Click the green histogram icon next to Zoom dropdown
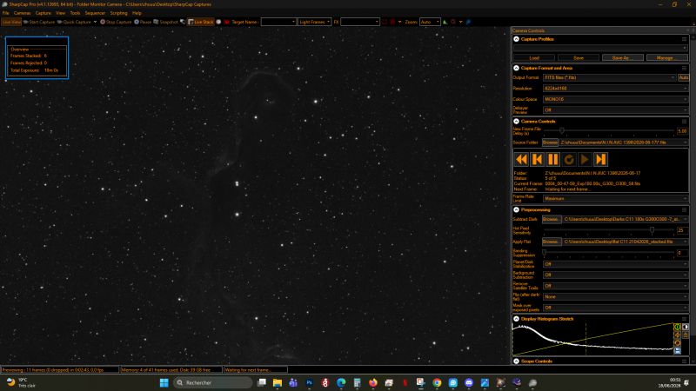Viewport: 696px width, 391px height. [445, 22]
